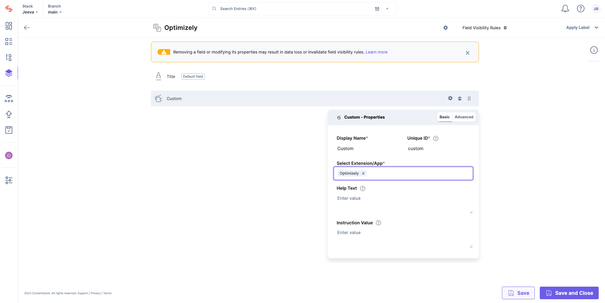
Task: Select the Title default field row
Action: click(x=315, y=76)
